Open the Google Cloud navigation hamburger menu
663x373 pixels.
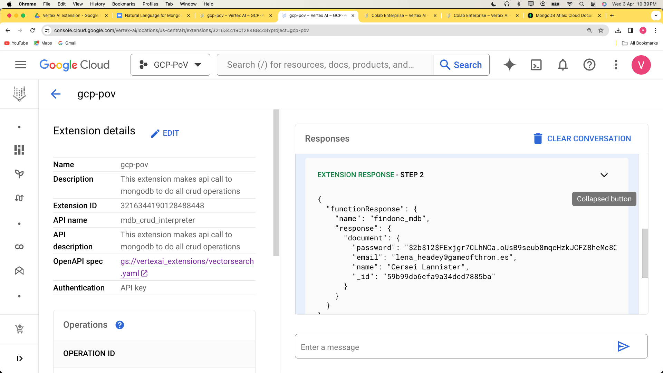(x=21, y=65)
